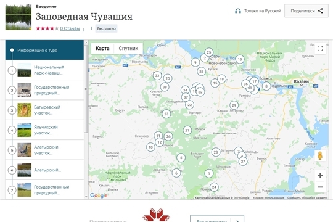Click map marker 34

point(185,90)
